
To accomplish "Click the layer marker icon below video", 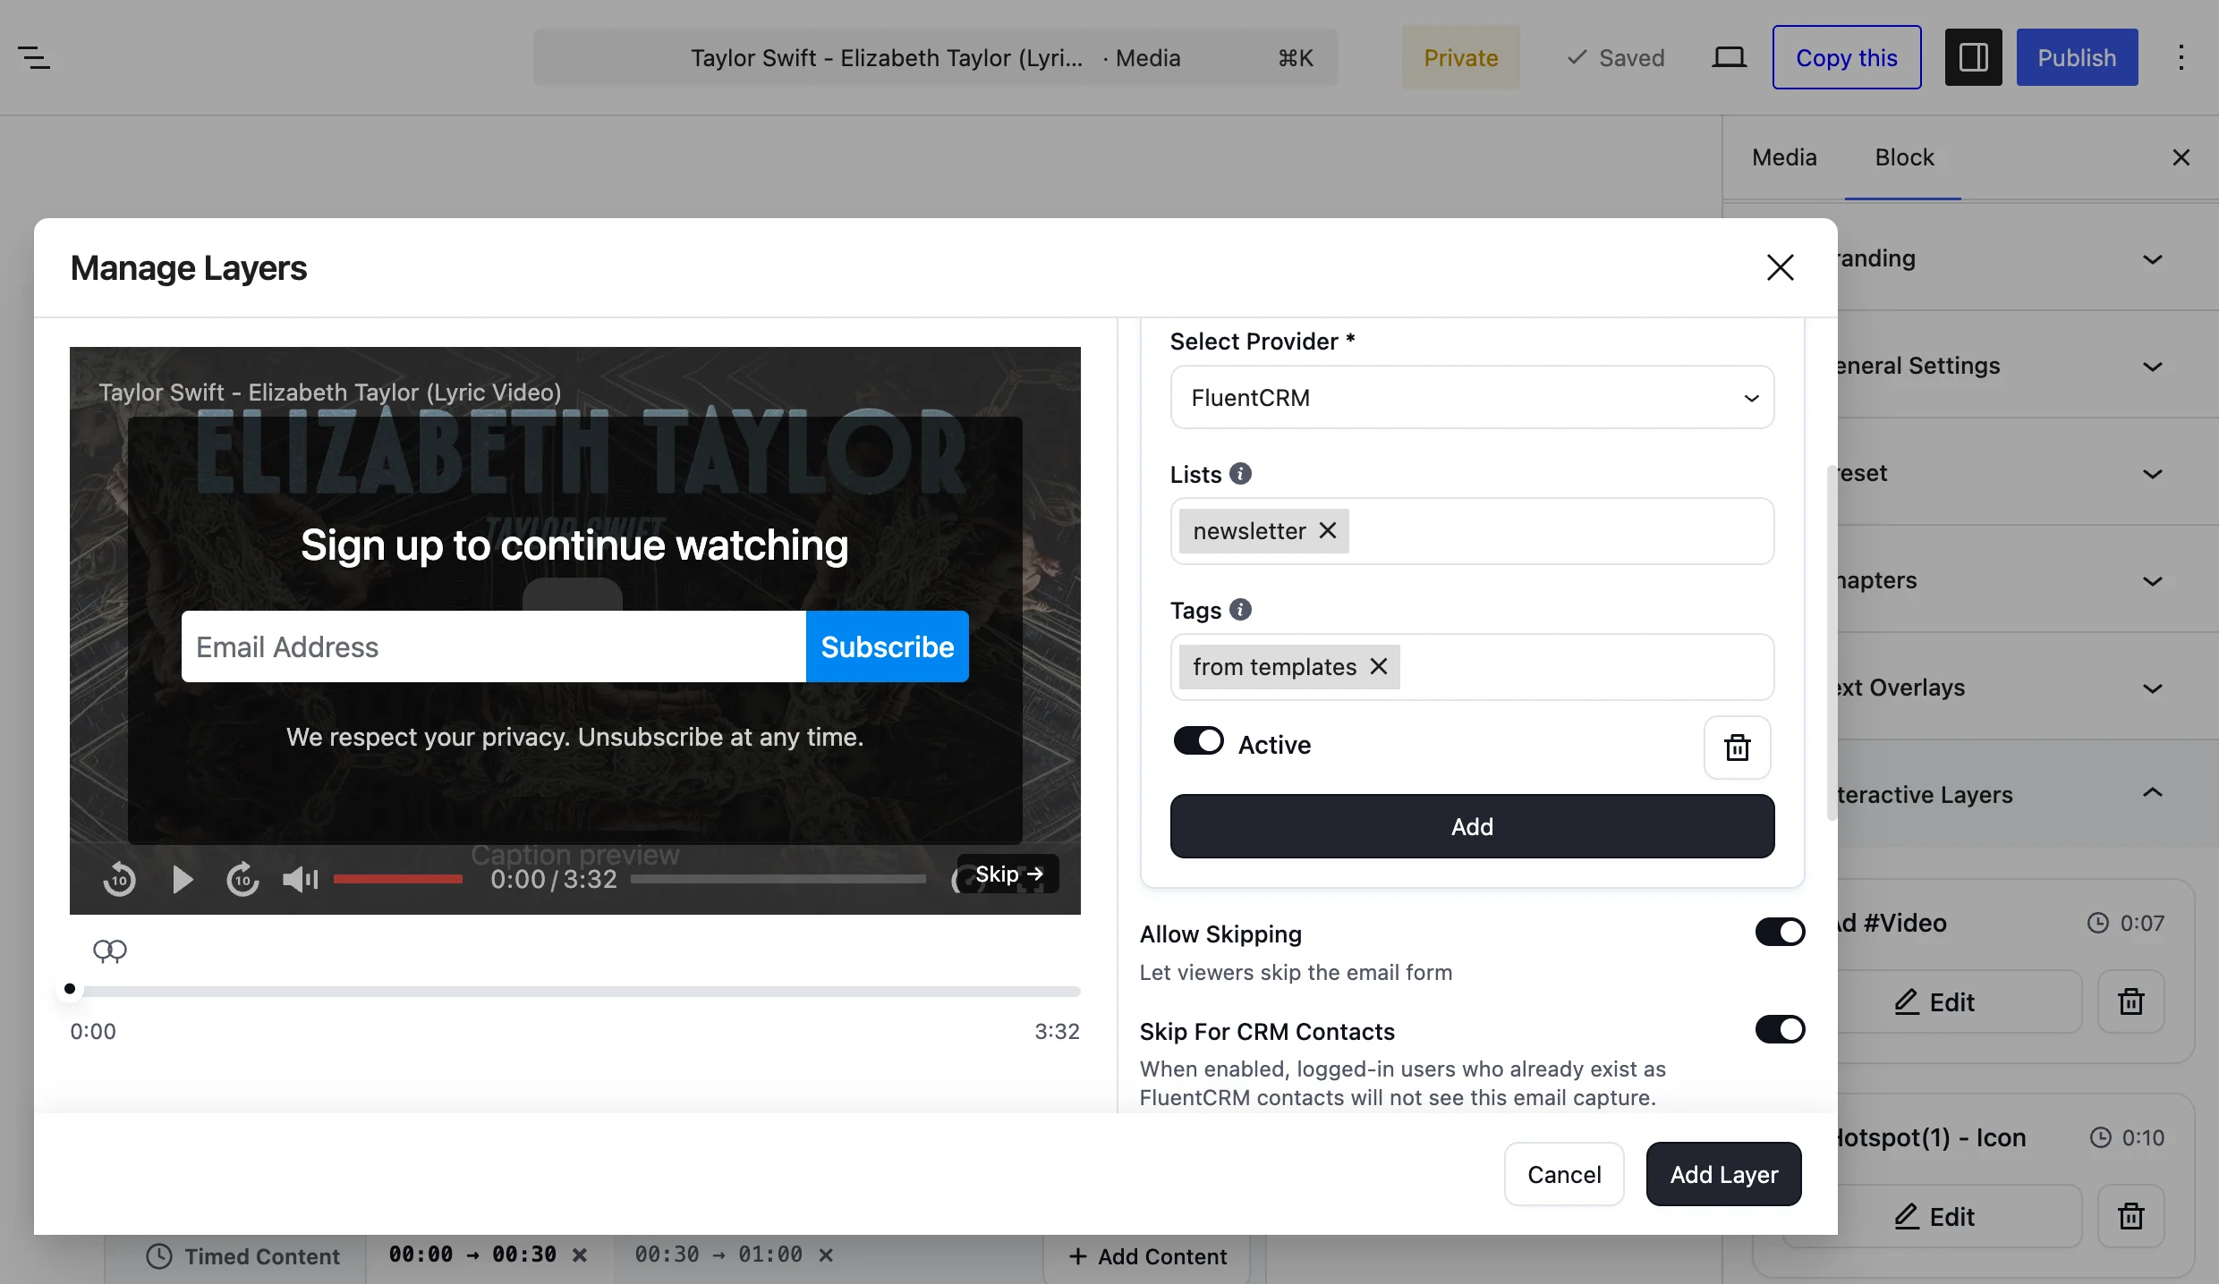I will coord(110,950).
